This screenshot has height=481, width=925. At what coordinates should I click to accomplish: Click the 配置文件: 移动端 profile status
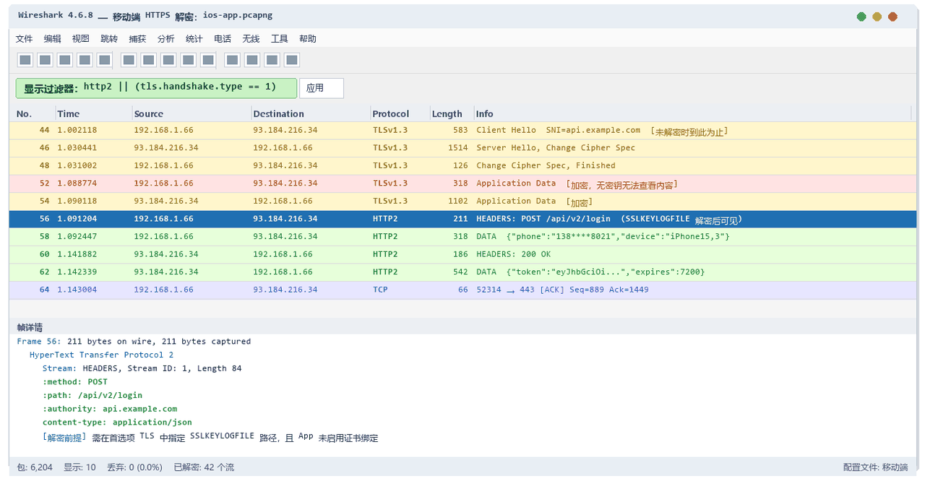875,467
